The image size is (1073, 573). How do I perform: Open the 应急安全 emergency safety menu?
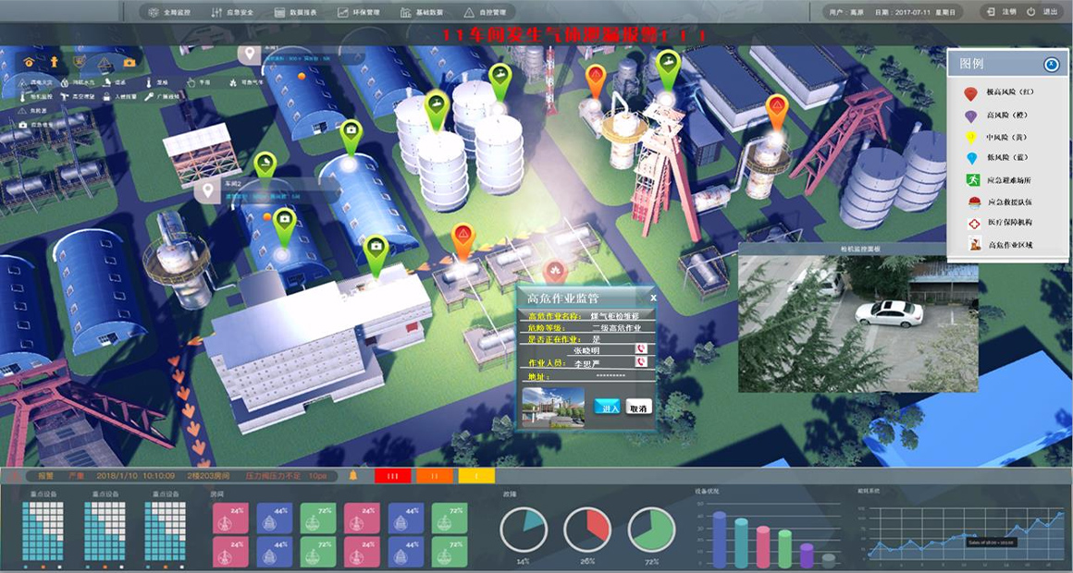pyautogui.click(x=238, y=13)
